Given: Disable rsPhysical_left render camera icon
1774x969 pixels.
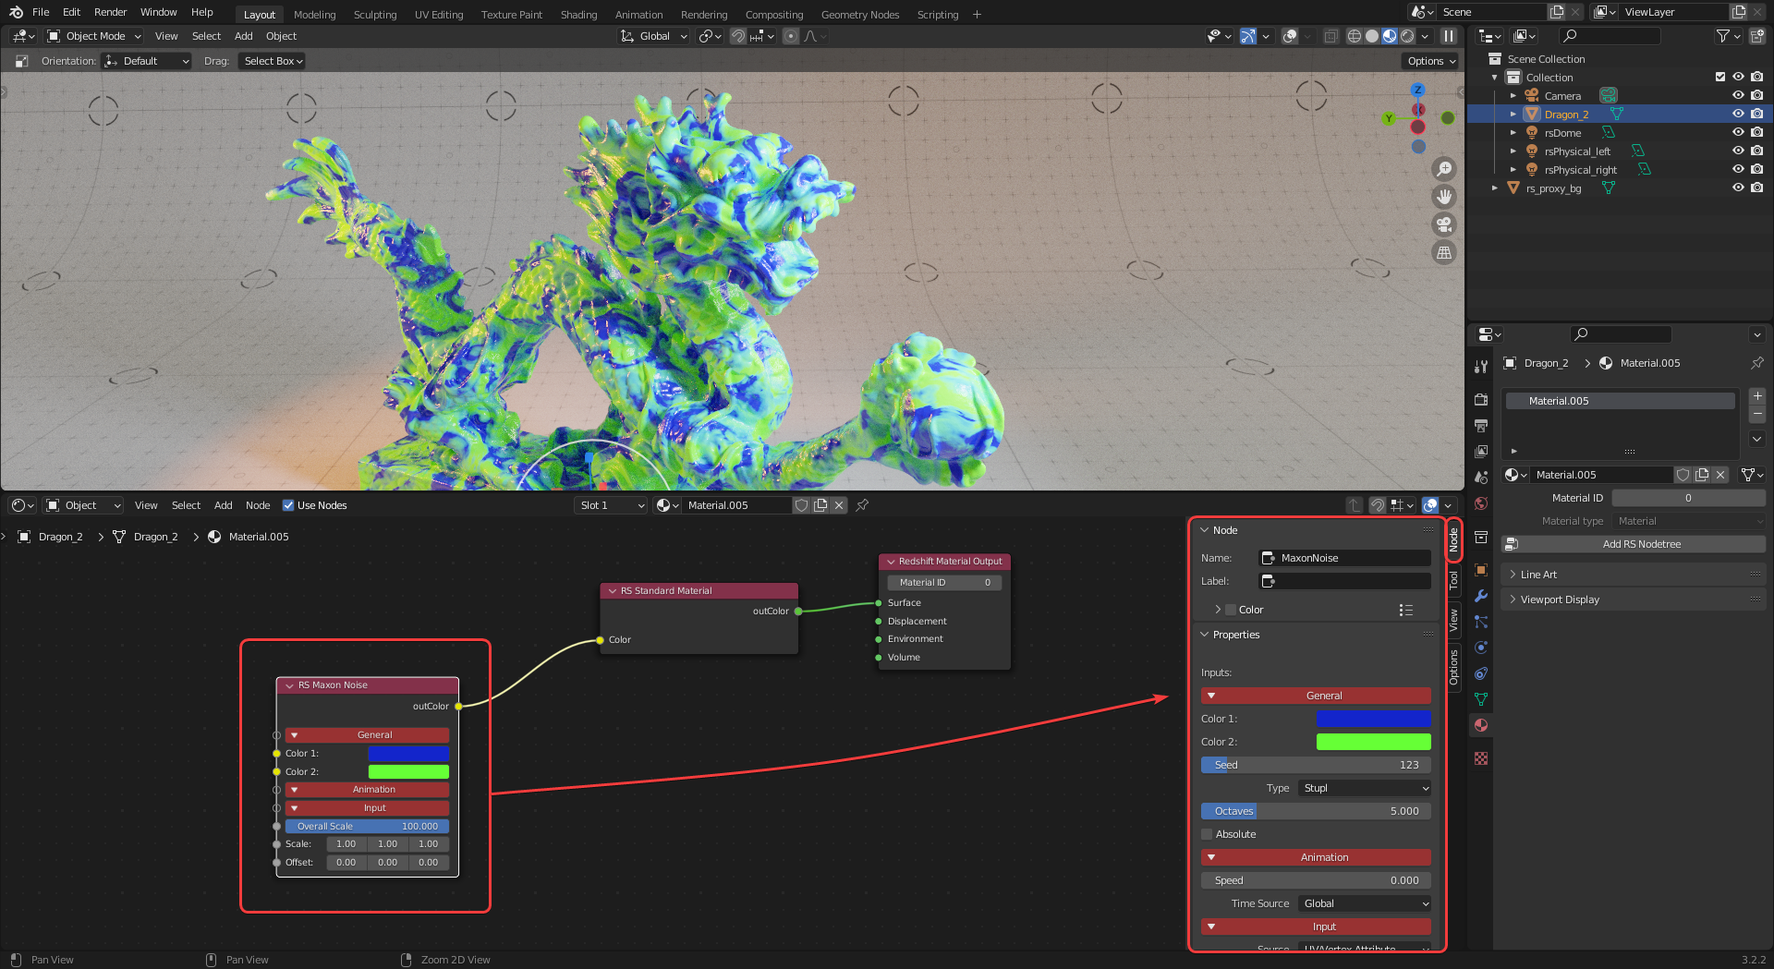Looking at the screenshot, I should 1756,151.
